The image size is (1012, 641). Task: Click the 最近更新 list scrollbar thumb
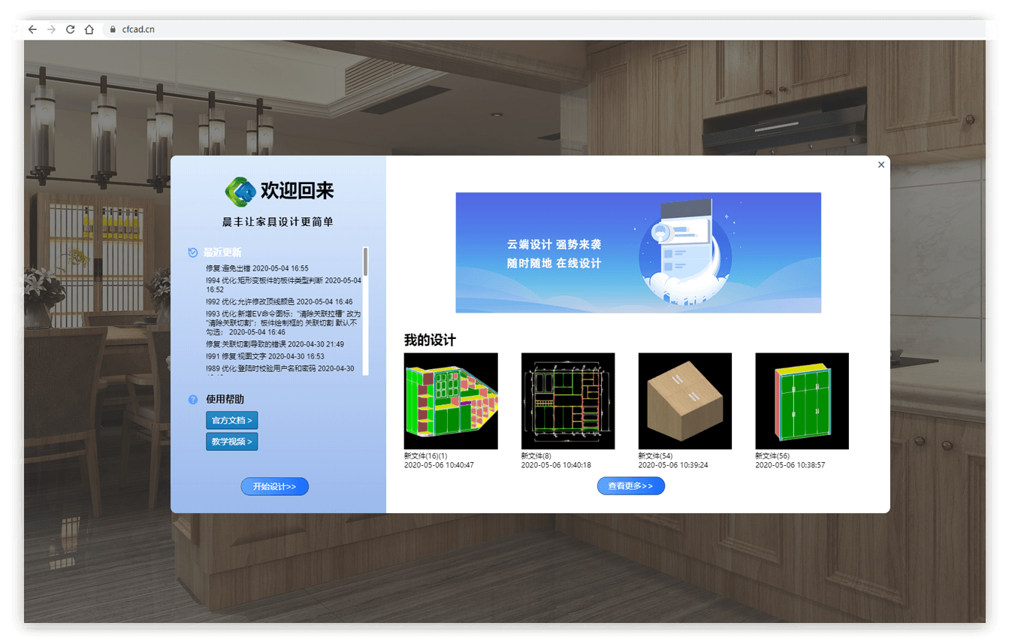tap(365, 262)
